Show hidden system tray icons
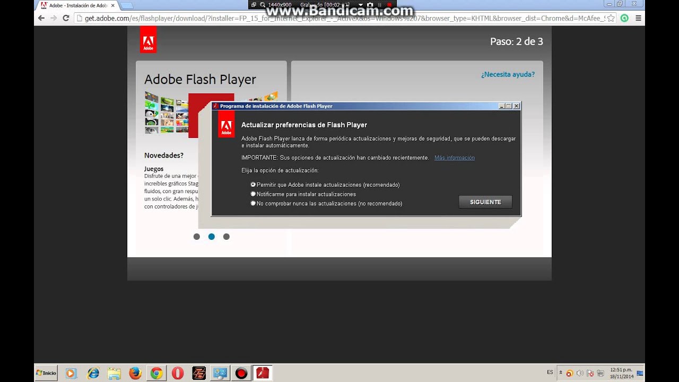 pos(561,373)
